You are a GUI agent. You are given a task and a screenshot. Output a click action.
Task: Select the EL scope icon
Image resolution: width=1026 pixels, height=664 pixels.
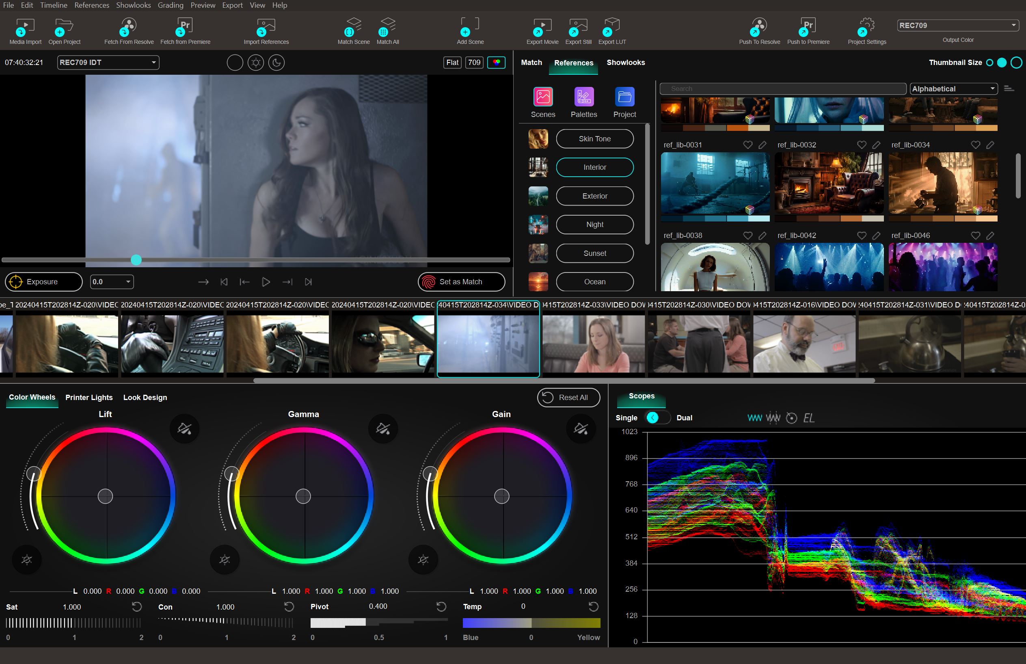[809, 418]
